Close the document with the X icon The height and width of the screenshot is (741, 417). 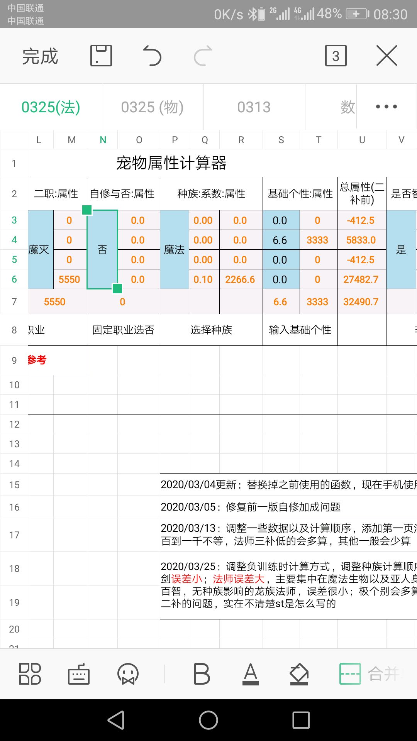(386, 56)
